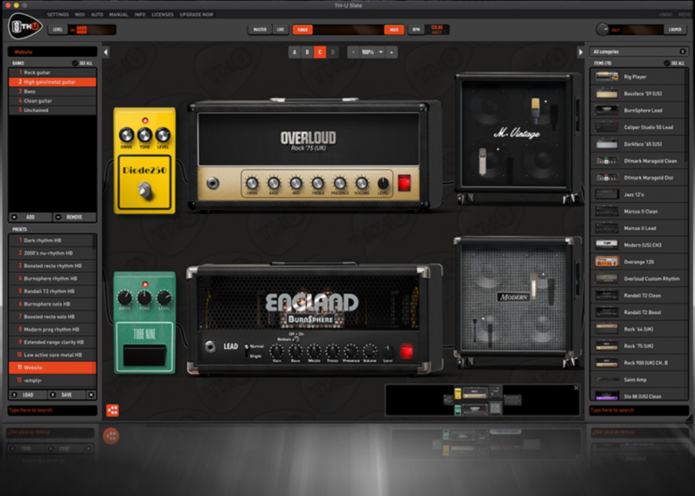695x496 pixels.
Task: Adjust the OUT volume knob
Action: 603,30
